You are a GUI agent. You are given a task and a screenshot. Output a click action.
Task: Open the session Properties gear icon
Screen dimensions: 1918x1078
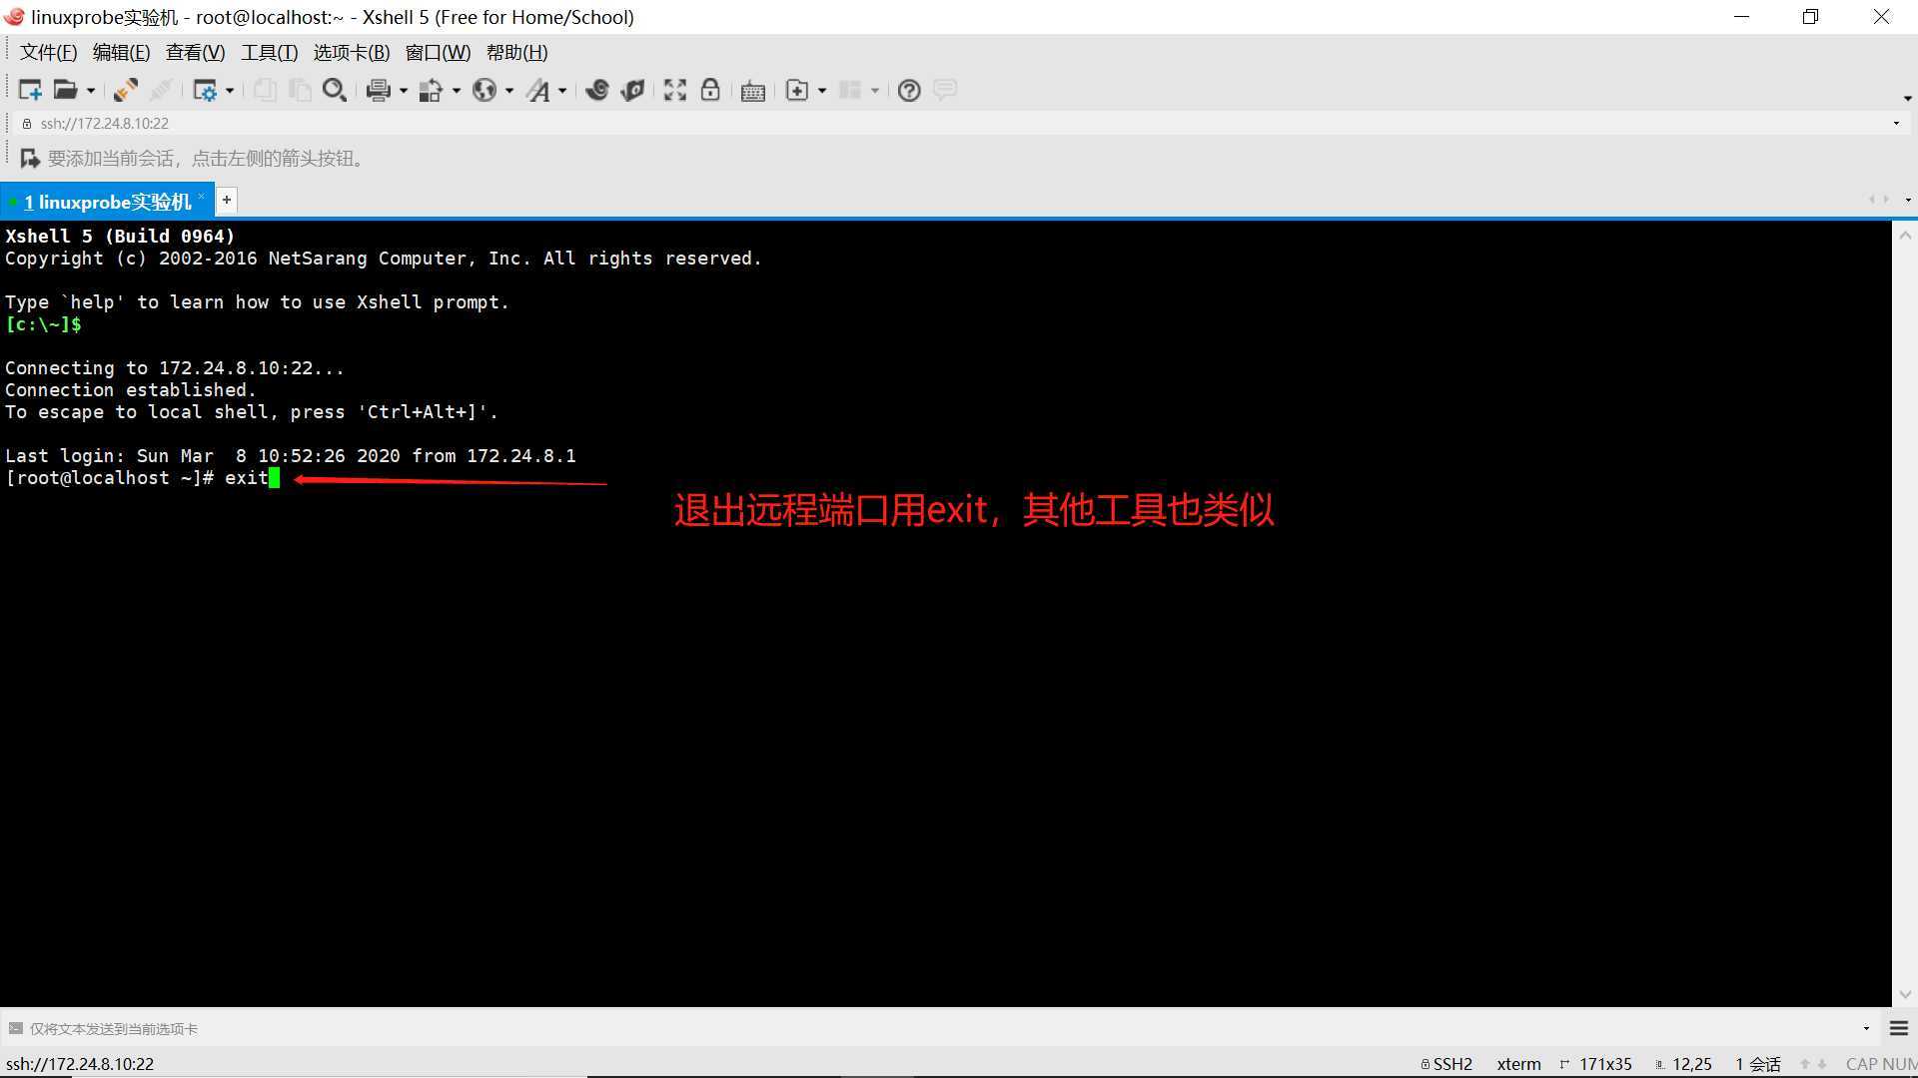205,90
